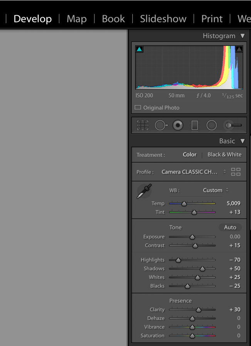The height and width of the screenshot is (346, 251).
Task: Open the Profile Browser grid icon
Action: [236, 172]
